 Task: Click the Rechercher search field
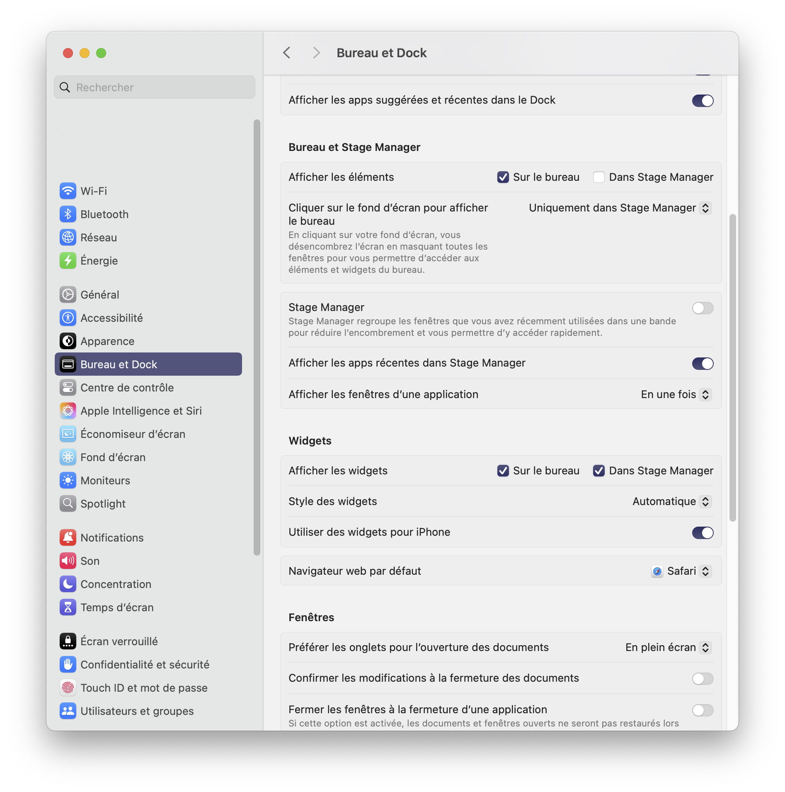(155, 87)
